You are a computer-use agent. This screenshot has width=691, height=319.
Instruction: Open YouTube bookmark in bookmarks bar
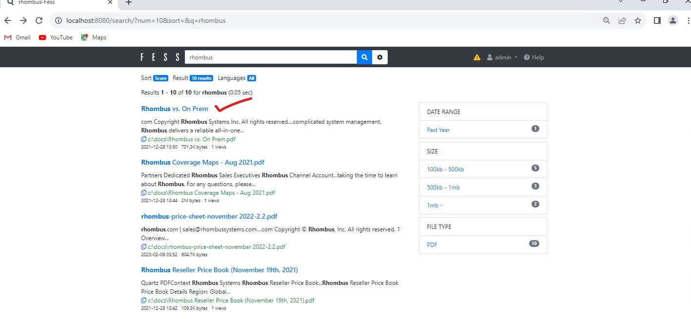pyautogui.click(x=56, y=38)
